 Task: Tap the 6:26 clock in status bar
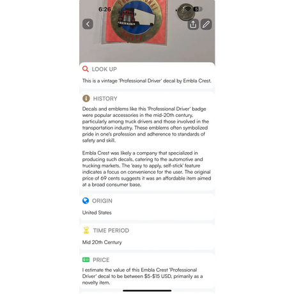coord(105,9)
